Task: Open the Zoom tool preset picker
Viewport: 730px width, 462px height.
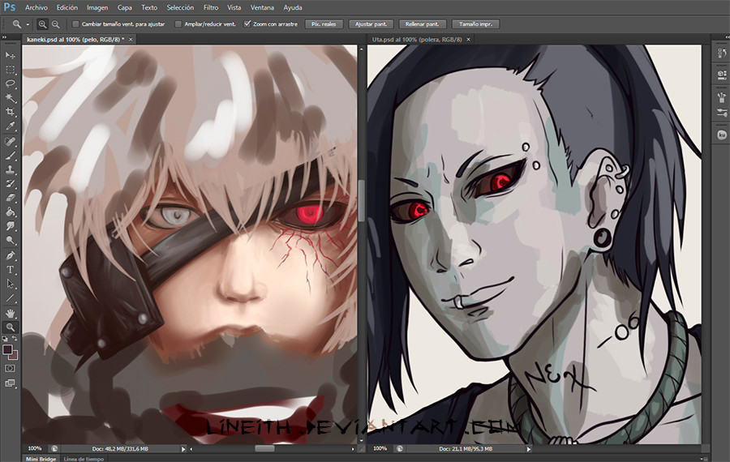Action: coord(28,24)
